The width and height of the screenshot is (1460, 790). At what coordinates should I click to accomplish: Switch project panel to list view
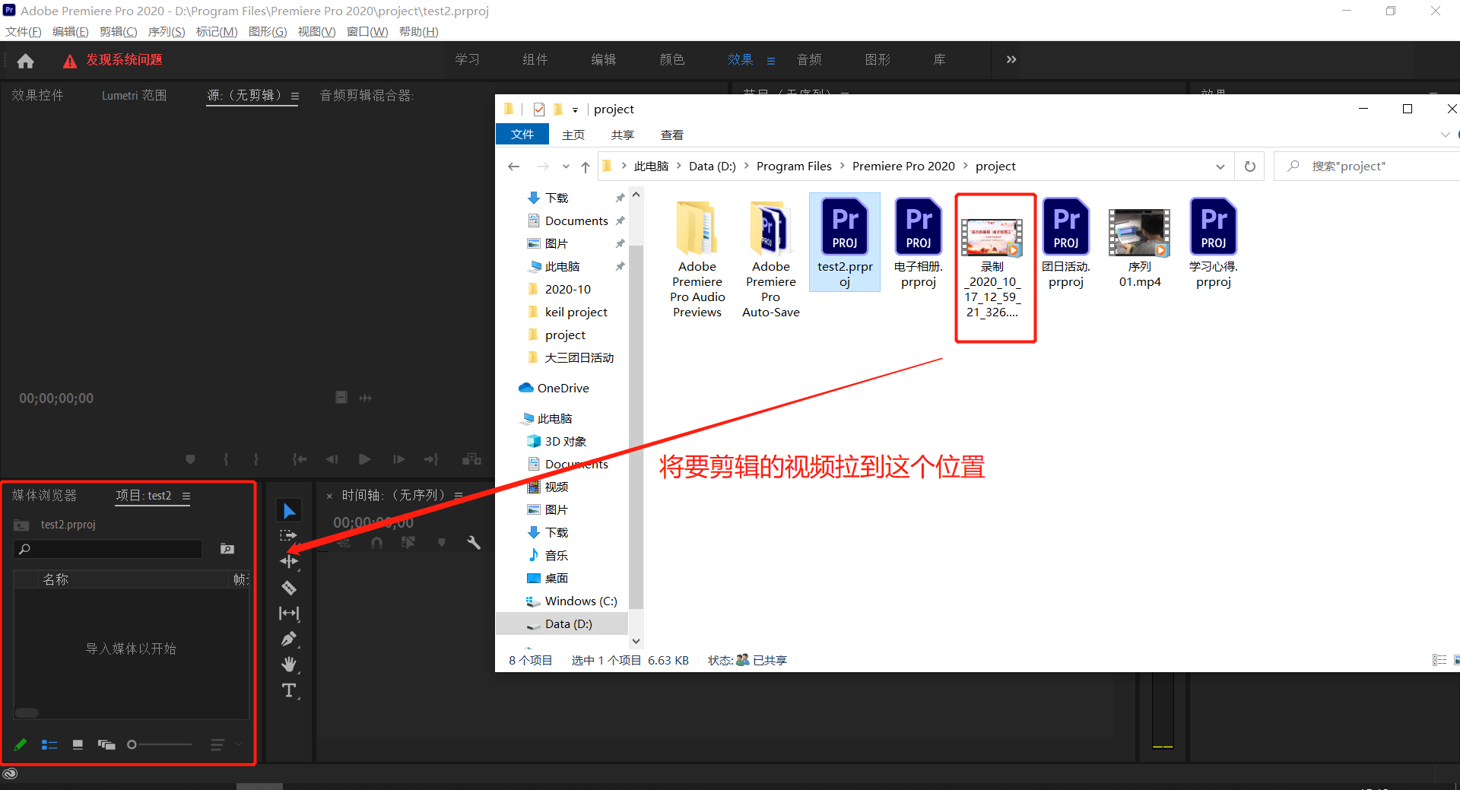click(x=49, y=744)
